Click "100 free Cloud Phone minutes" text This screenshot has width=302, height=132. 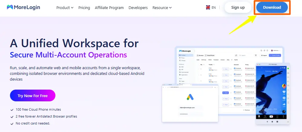click(x=38, y=110)
